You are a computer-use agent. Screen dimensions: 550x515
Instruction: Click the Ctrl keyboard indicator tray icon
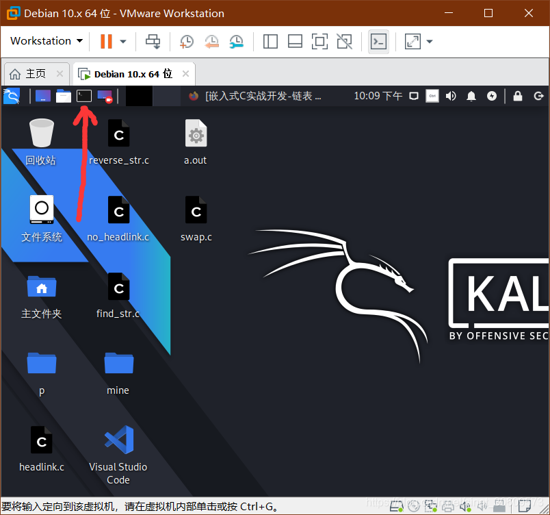click(432, 96)
